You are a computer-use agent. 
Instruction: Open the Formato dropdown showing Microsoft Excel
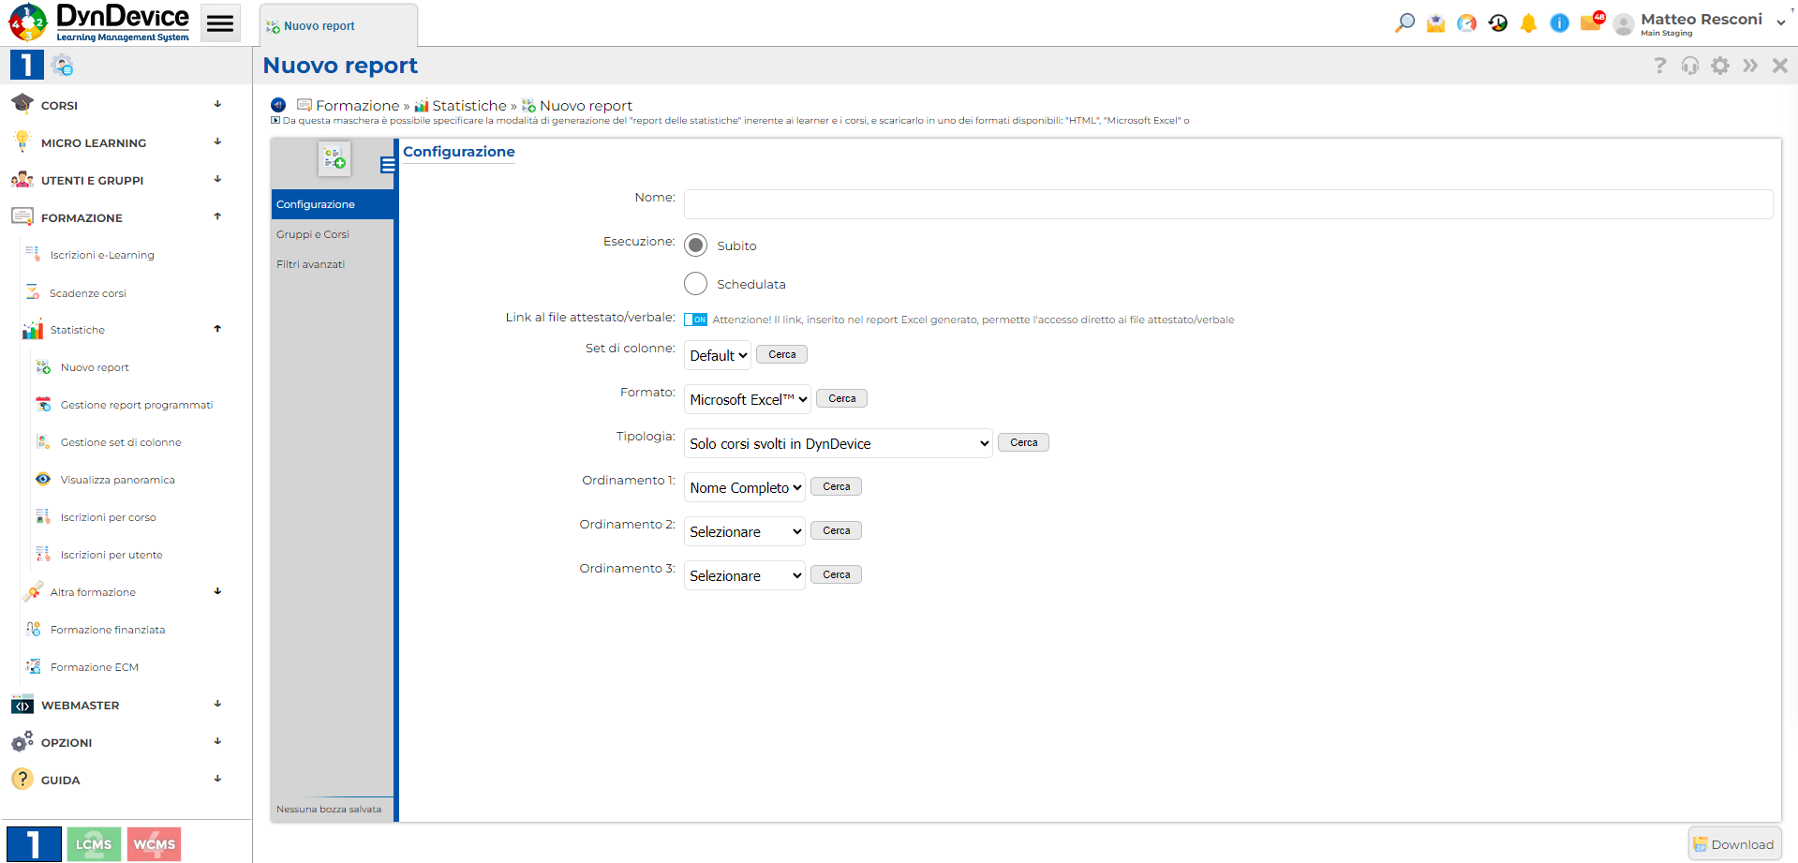tap(747, 399)
